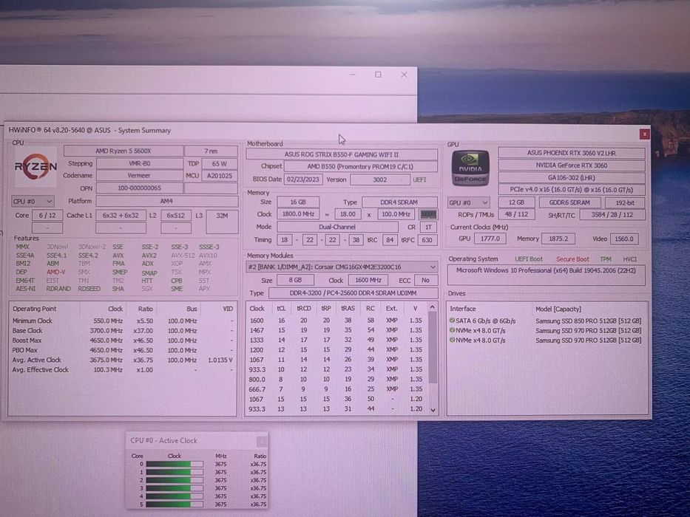This screenshot has width=690, height=517.
Task: Click the memory chip icon beside 100.0 MHz
Action: coord(427,214)
